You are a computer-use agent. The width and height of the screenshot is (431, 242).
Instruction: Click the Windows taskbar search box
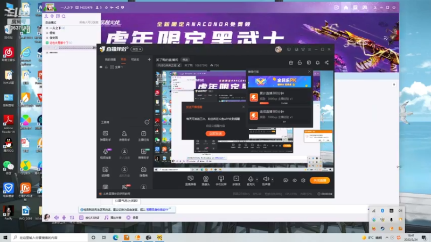point(50,237)
